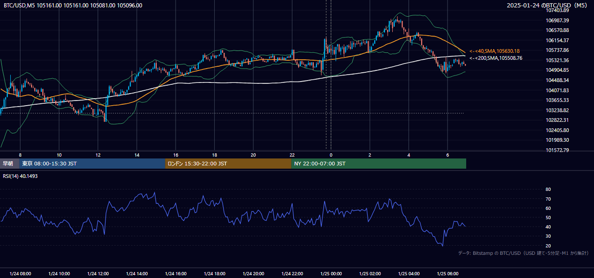
Task: Click the price axis value 106987.39
Action: (558, 20)
